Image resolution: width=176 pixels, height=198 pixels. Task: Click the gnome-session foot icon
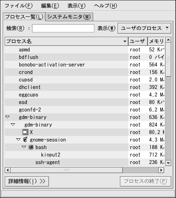pyautogui.click(x=25, y=140)
